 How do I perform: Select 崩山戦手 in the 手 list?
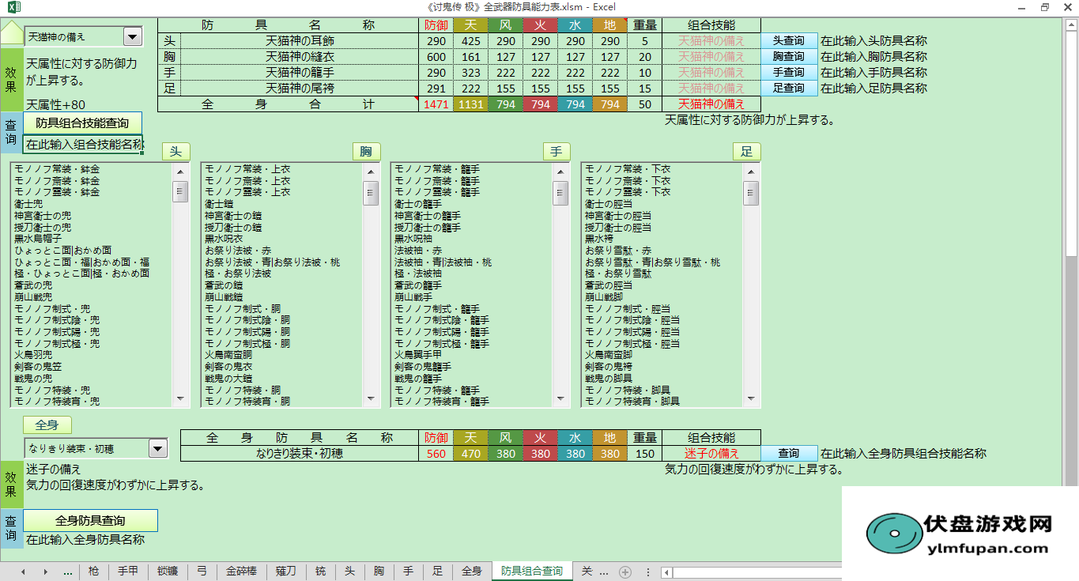(x=413, y=297)
